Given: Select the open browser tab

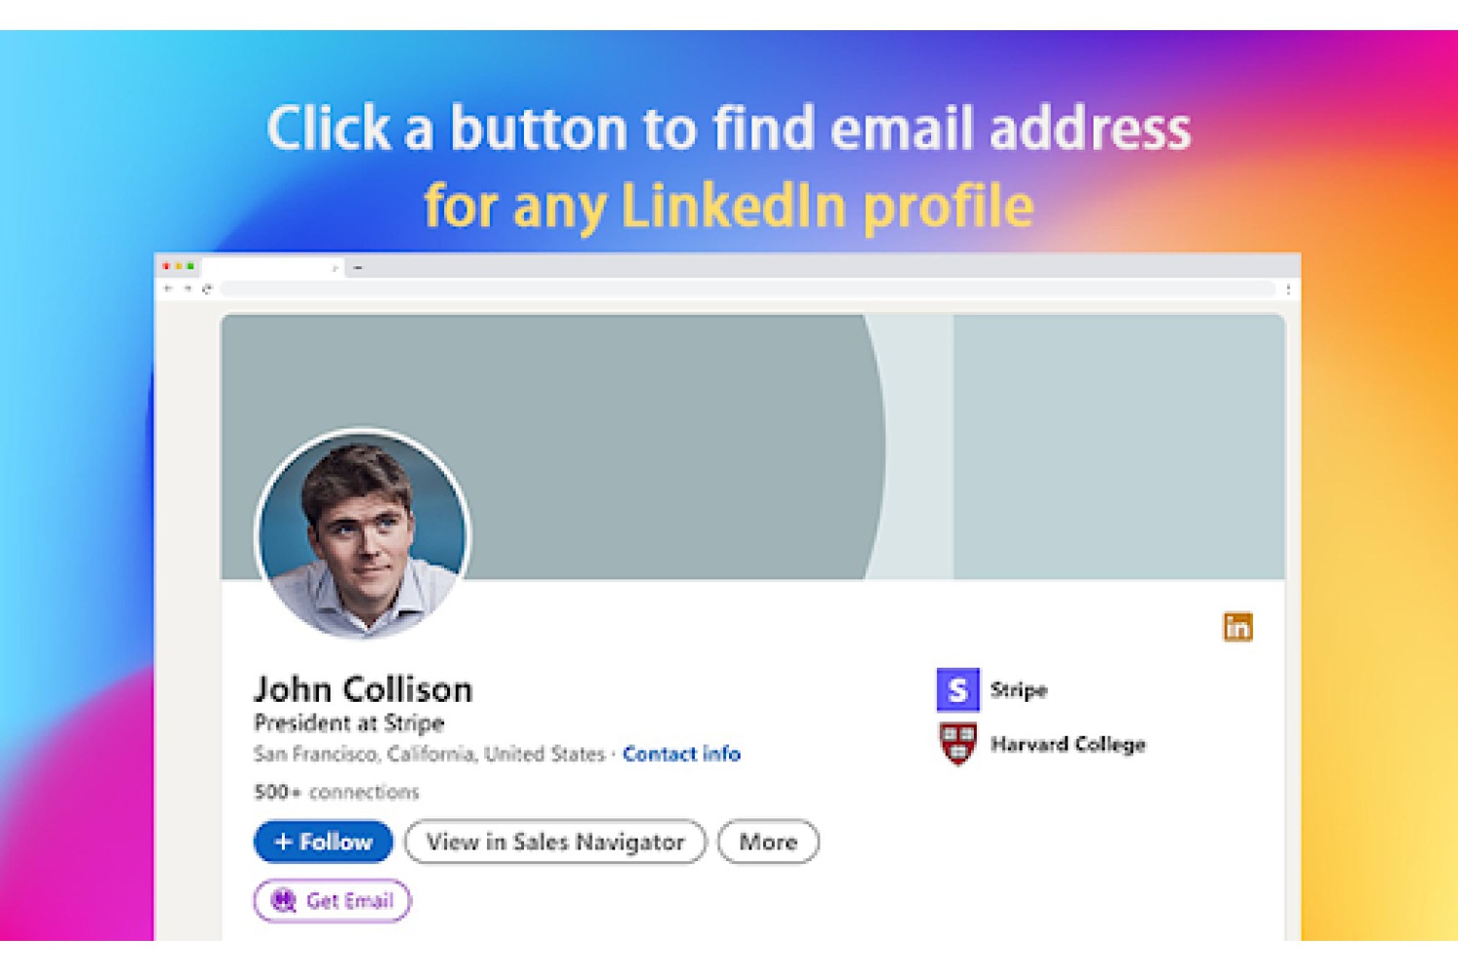Looking at the screenshot, I should [273, 265].
